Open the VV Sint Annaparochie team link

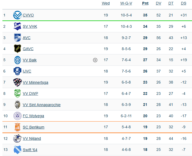(42, 105)
